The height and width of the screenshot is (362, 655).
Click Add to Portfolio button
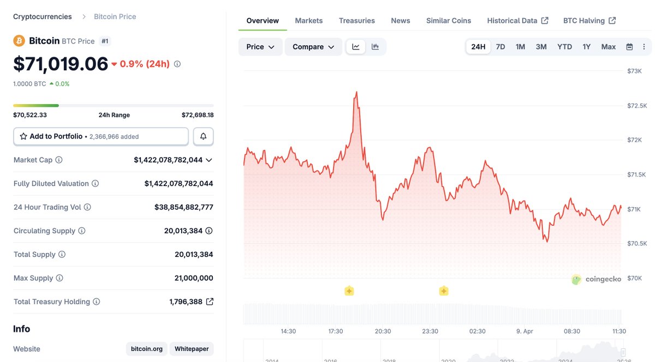(101, 136)
